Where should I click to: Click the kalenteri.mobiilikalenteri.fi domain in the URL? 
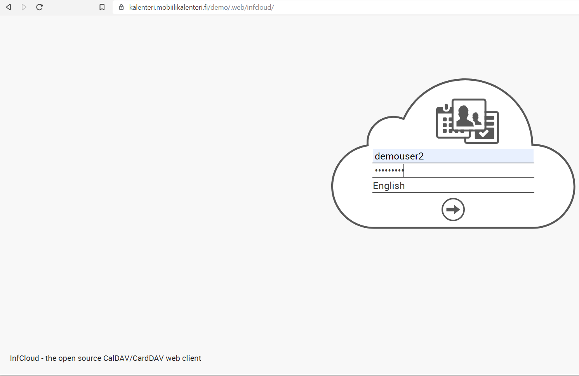(x=169, y=7)
